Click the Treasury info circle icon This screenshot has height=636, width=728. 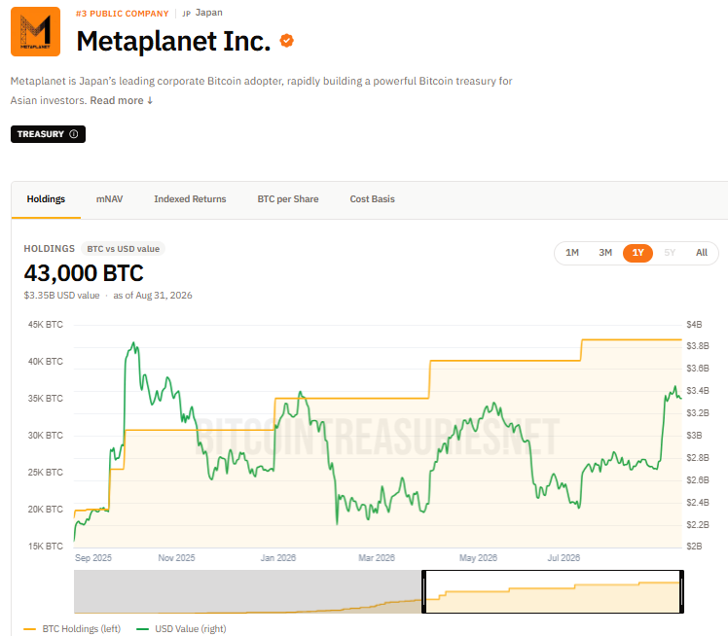tap(73, 134)
